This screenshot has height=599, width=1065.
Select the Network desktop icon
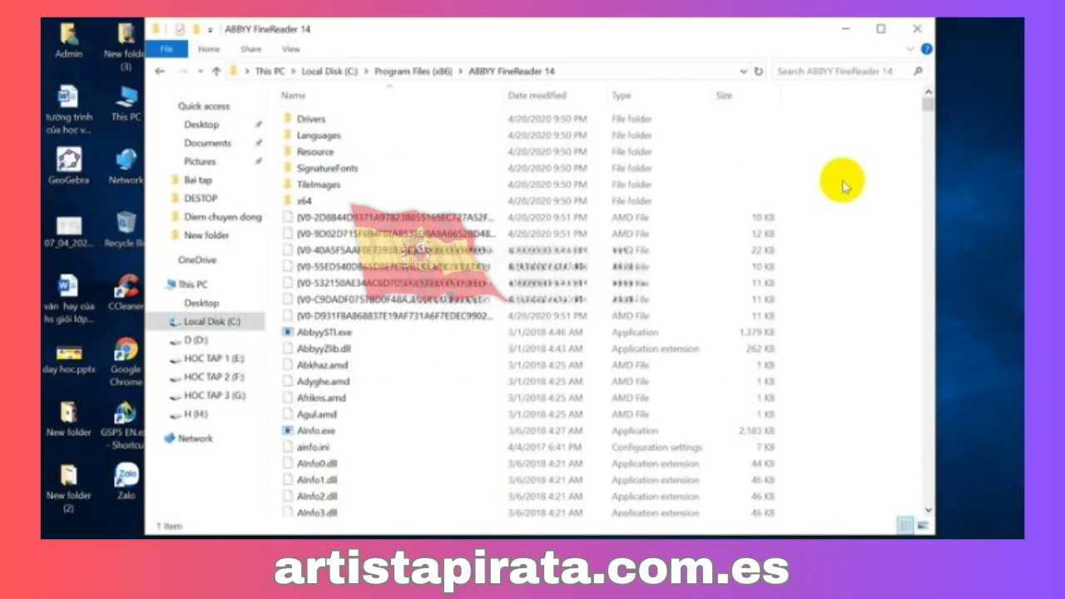pyautogui.click(x=126, y=166)
